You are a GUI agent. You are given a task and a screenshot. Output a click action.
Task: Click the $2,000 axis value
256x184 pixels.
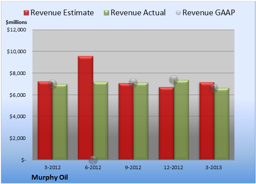click(x=17, y=138)
